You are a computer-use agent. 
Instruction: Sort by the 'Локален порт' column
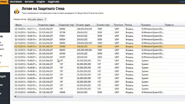[105, 25]
